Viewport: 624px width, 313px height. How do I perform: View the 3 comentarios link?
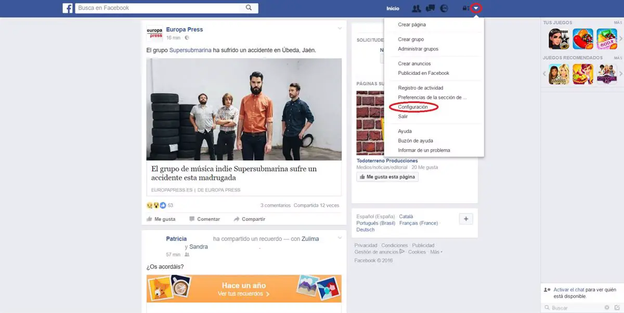tap(276, 205)
